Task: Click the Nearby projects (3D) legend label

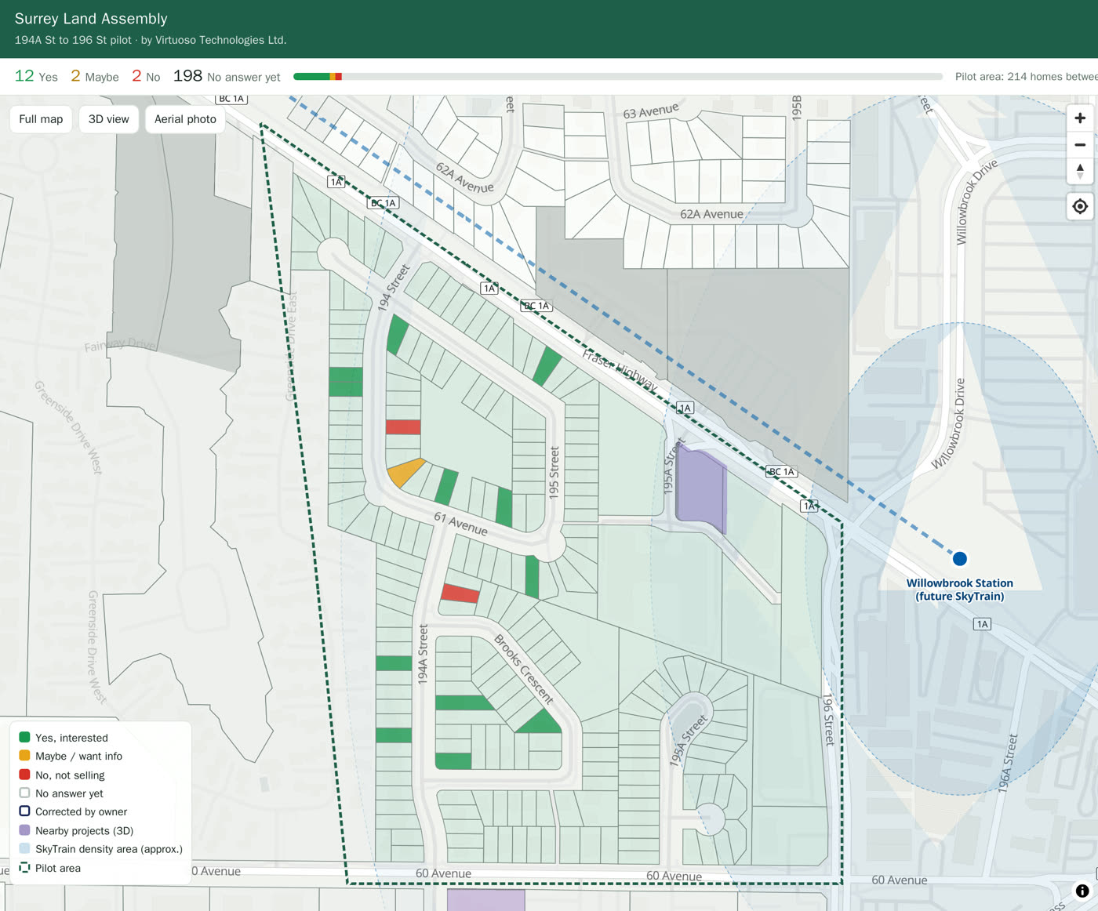Action: pos(84,830)
